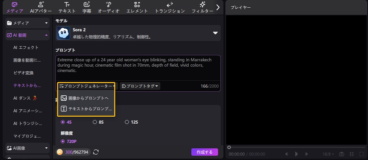Screen dimensions: 368x160
Task: Click the player progress slider handle
Action: [x=229, y=147]
